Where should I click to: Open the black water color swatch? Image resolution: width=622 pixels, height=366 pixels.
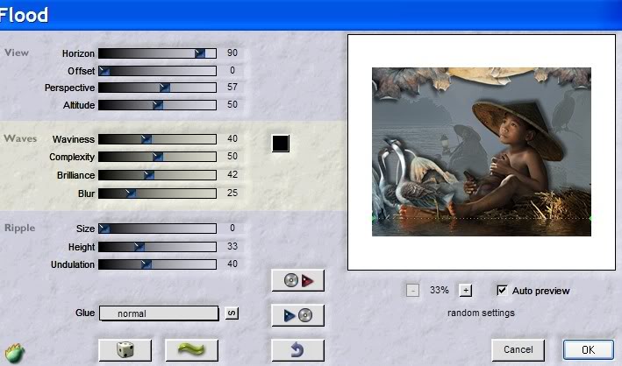(280, 143)
